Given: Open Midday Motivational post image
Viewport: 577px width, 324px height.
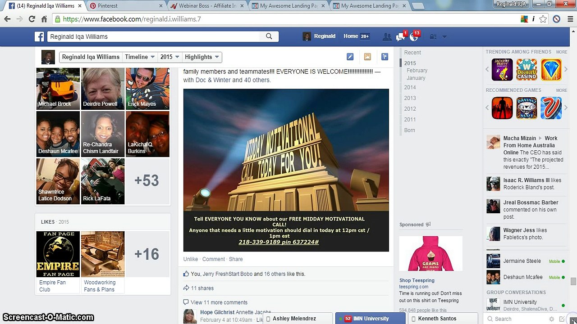Looking at the screenshot, I should coord(286,170).
